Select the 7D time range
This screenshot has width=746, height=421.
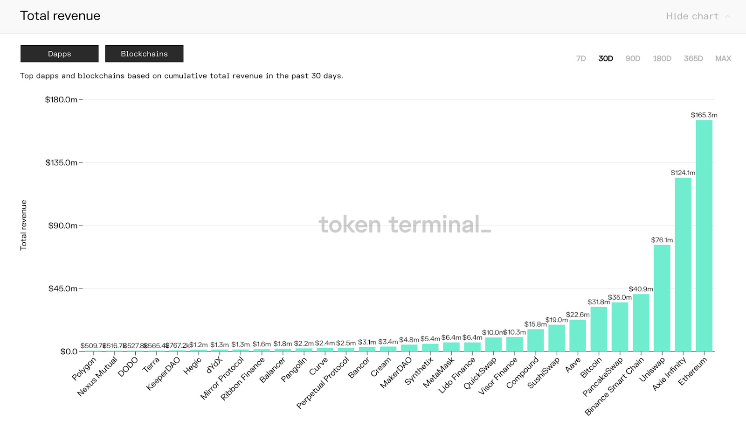(x=581, y=58)
